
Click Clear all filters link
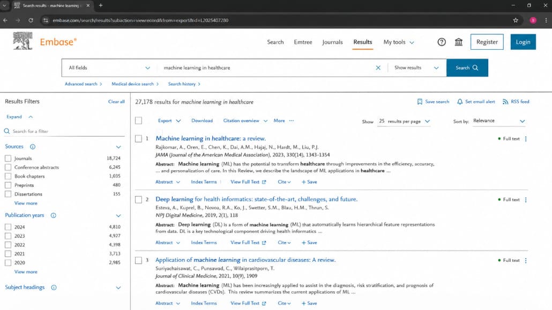click(116, 102)
